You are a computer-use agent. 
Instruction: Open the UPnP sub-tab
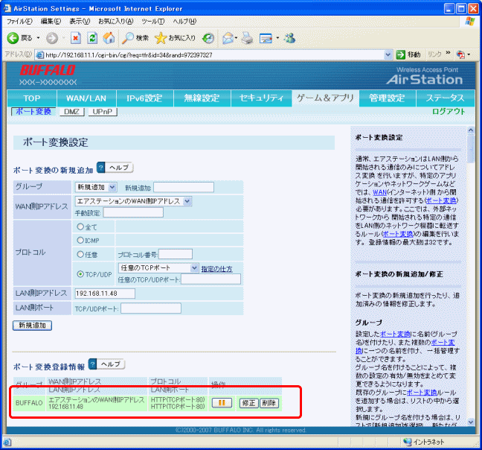pyautogui.click(x=103, y=112)
